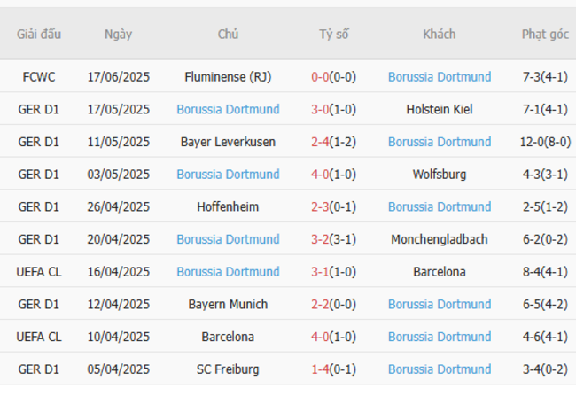576x396 pixels.
Task: Select the Bayern Munich team link
Action: tap(228, 305)
